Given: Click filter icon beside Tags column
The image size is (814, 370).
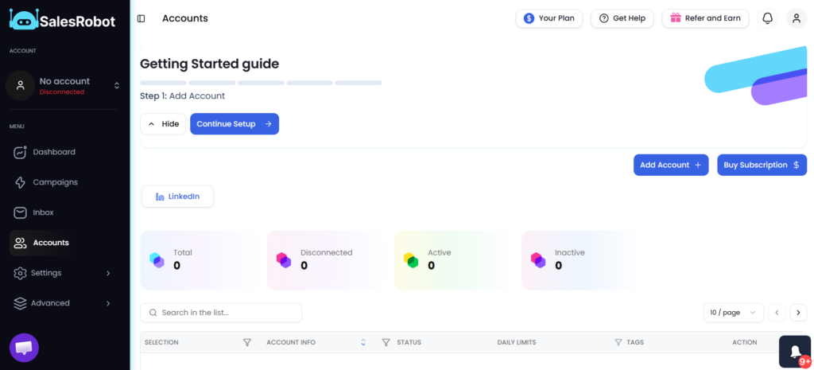Looking at the screenshot, I should tap(618, 342).
